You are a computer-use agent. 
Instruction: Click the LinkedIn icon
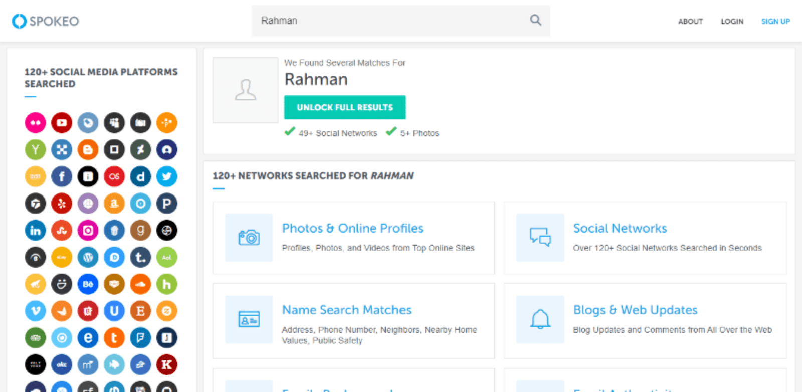[36, 231]
